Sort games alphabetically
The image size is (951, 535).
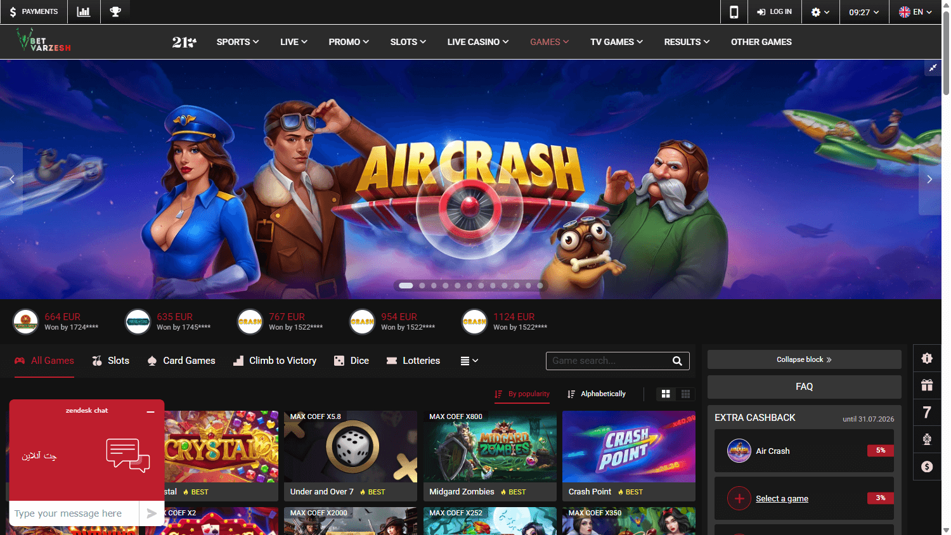click(x=597, y=394)
